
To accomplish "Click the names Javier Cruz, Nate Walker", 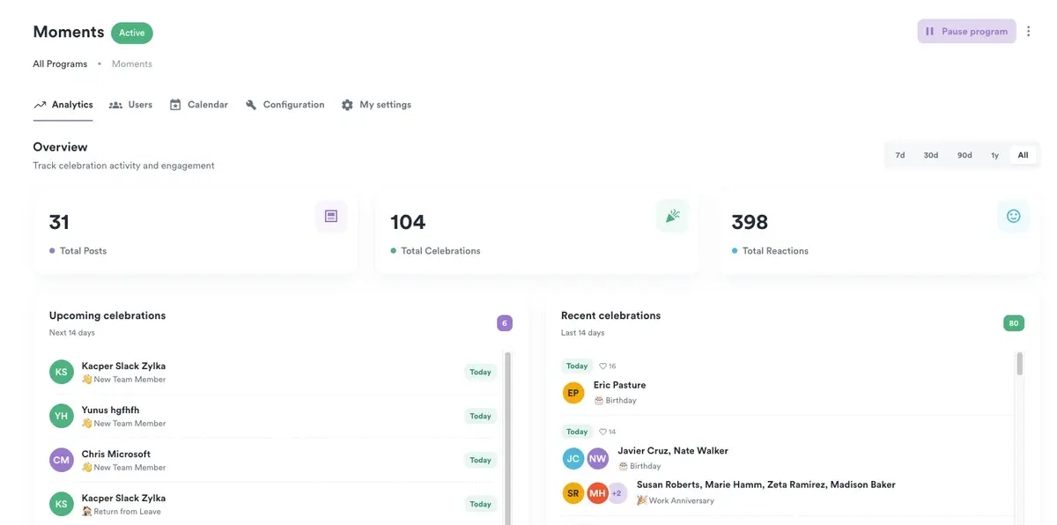I will click(673, 451).
